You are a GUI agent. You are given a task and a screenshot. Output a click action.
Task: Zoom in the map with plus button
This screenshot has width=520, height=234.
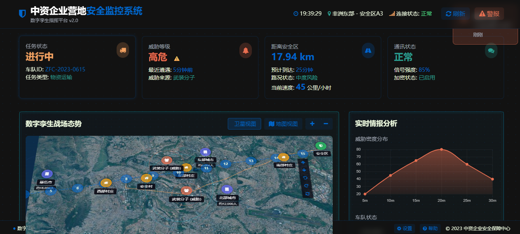pos(312,124)
